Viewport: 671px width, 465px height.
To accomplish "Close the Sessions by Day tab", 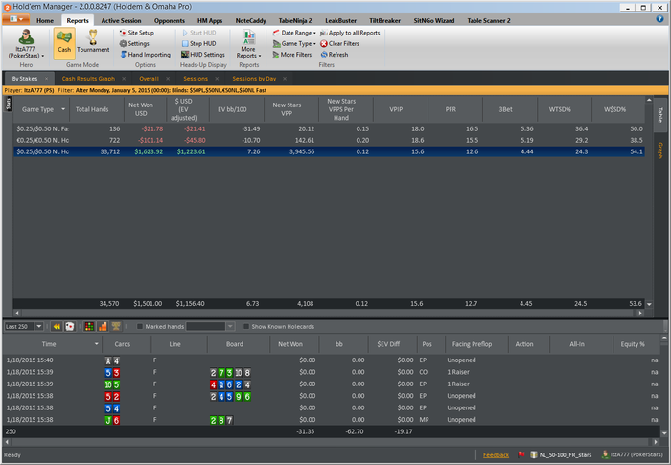I will tap(285, 79).
